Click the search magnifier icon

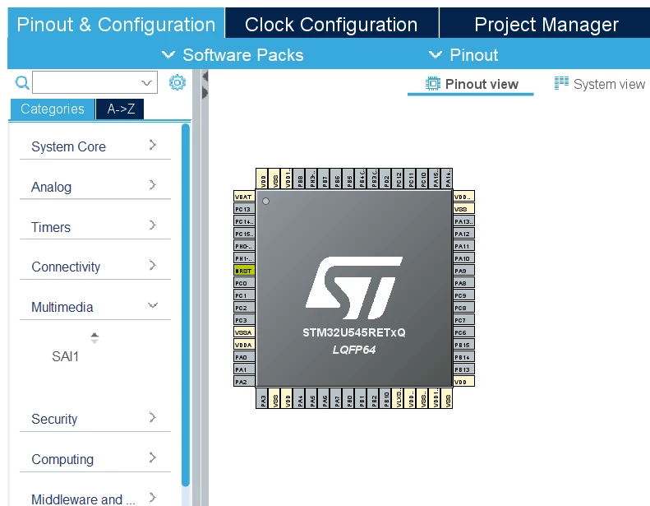click(22, 82)
